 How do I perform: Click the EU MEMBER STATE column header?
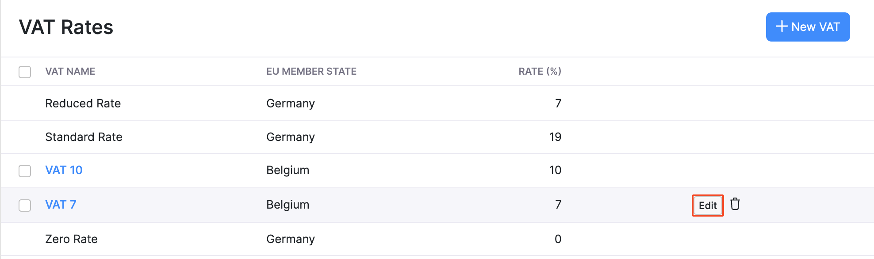(311, 72)
